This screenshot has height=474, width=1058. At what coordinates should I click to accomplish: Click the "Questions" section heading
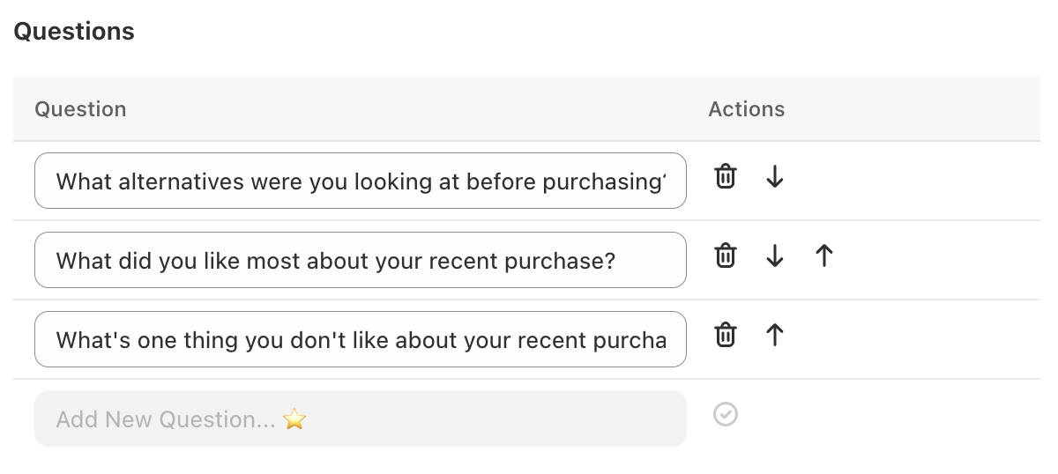[x=74, y=32]
